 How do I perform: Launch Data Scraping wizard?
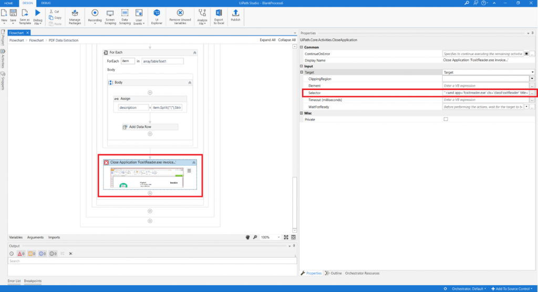point(125,16)
